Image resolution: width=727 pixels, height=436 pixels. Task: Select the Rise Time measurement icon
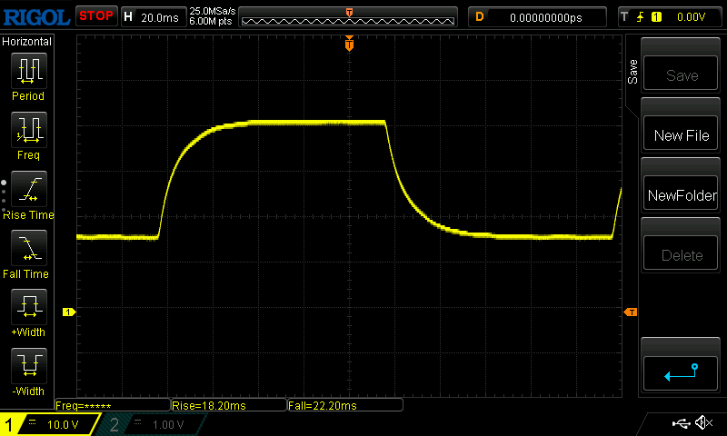[x=29, y=189]
